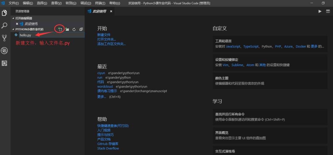Split the editor with the split icon

pos(328,11)
